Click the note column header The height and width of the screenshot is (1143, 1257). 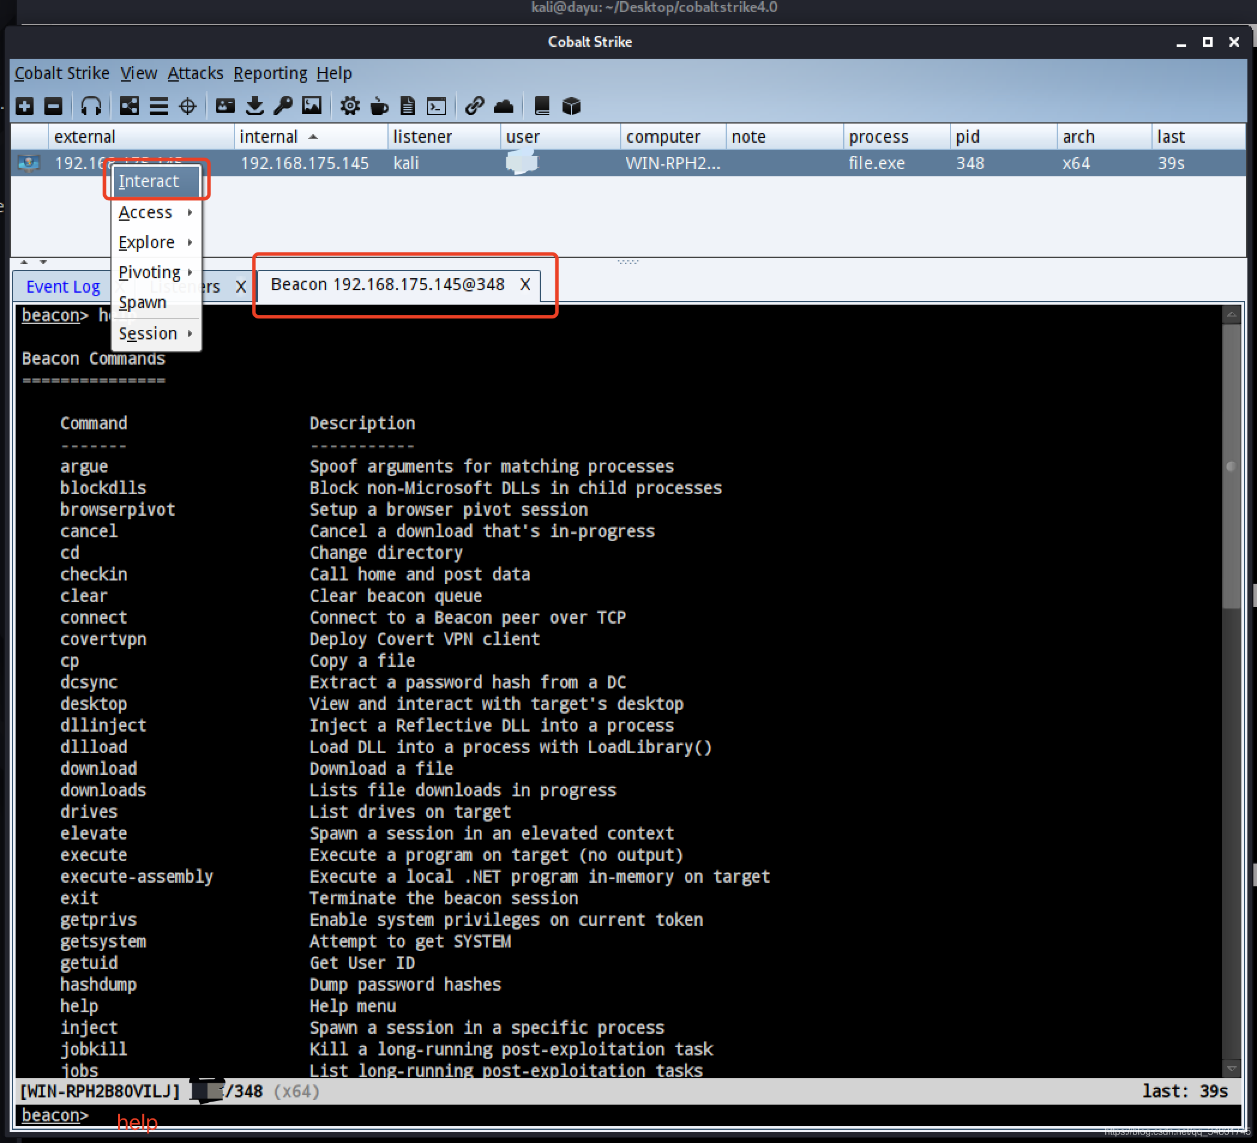(784, 137)
